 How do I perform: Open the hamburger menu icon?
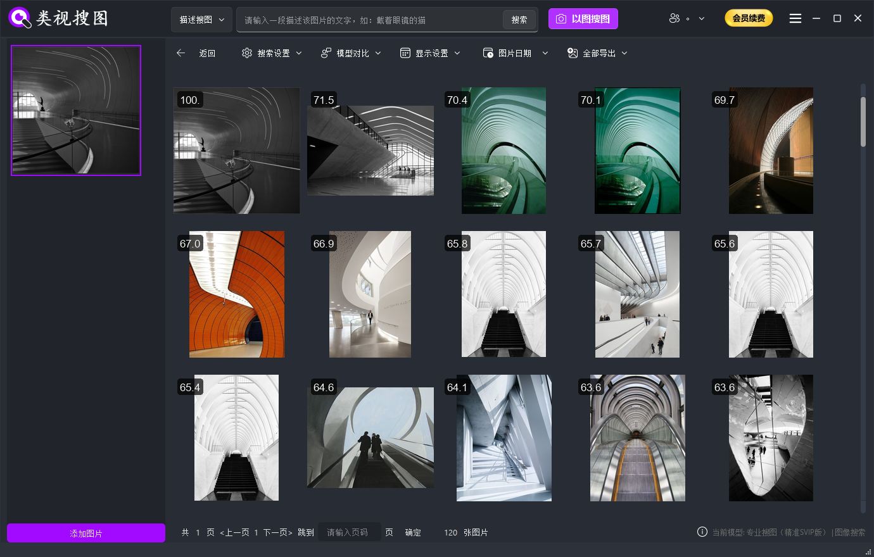[x=795, y=18]
